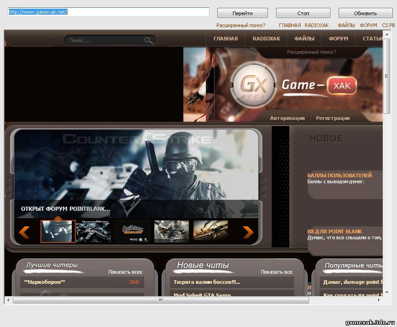Click the Поиск search field
Image resolution: width=397 pixels, height=327 pixels.
[x=104, y=40]
